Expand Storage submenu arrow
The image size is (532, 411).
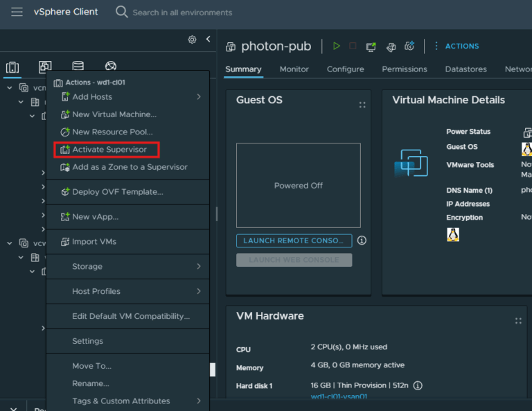click(199, 266)
